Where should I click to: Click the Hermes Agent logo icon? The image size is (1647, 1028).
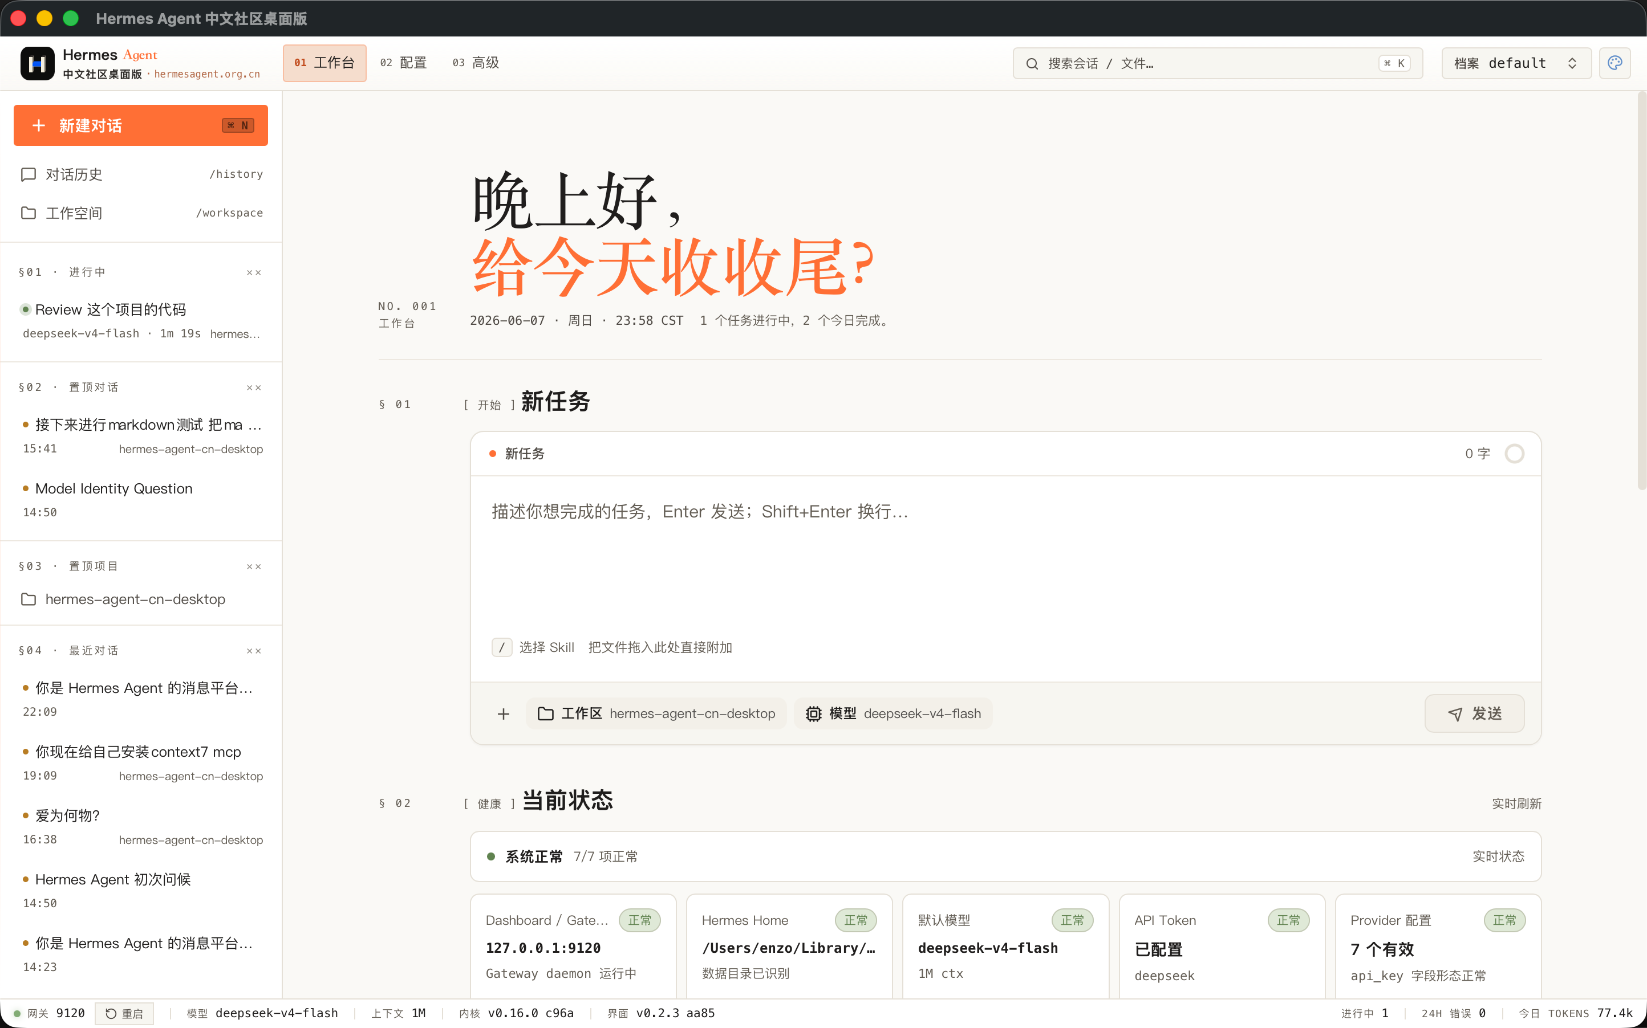(x=38, y=63)
